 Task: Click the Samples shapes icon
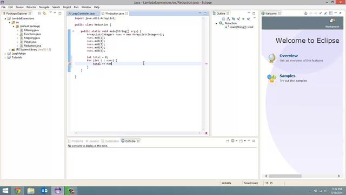pos(271,78)
